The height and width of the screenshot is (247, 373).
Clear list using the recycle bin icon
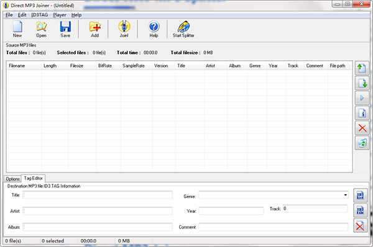tap(362, 143)
